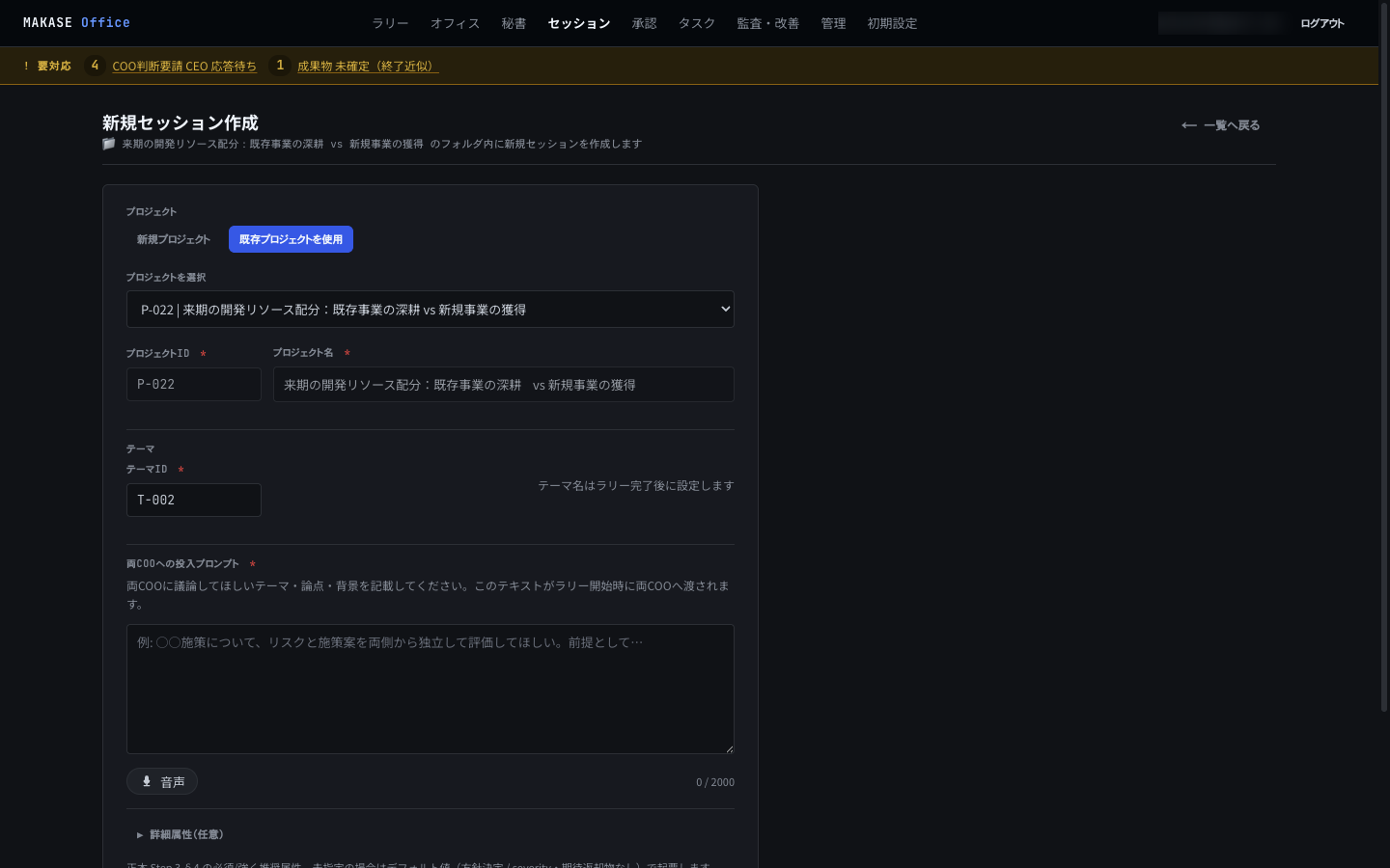Expand 詳細属性(任意) section
This screenshot has height=868, width=1390.
180,834
